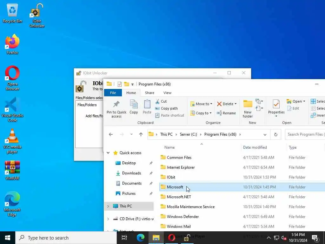325x244 pixels.
Task: Click Pin to Quick access in ribbon
Action: click(116, 109)
